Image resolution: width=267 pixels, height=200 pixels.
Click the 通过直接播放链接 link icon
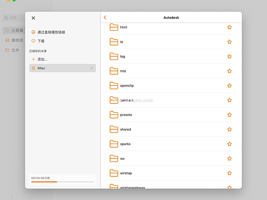point(33,32)
